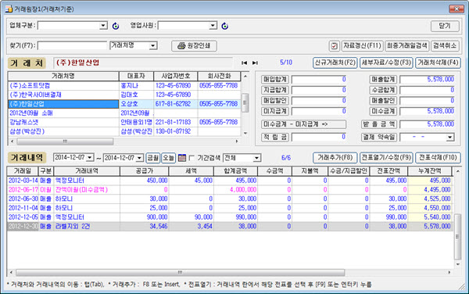Click the checkmark icon beside 자료갱신
Image resolution: width=469 pixels, height=294 pixels.
pos(334,46)
